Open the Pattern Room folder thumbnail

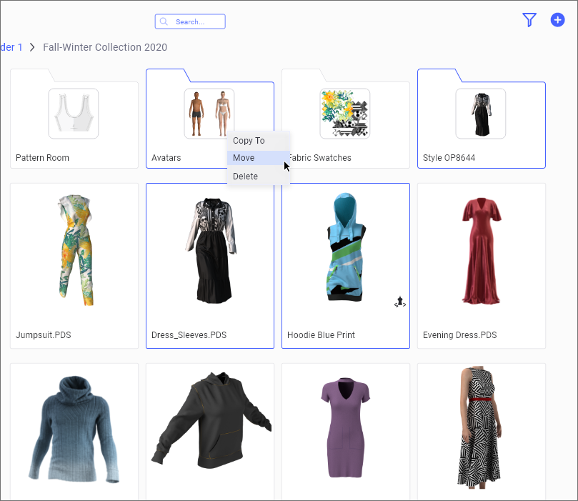(74, 114)
